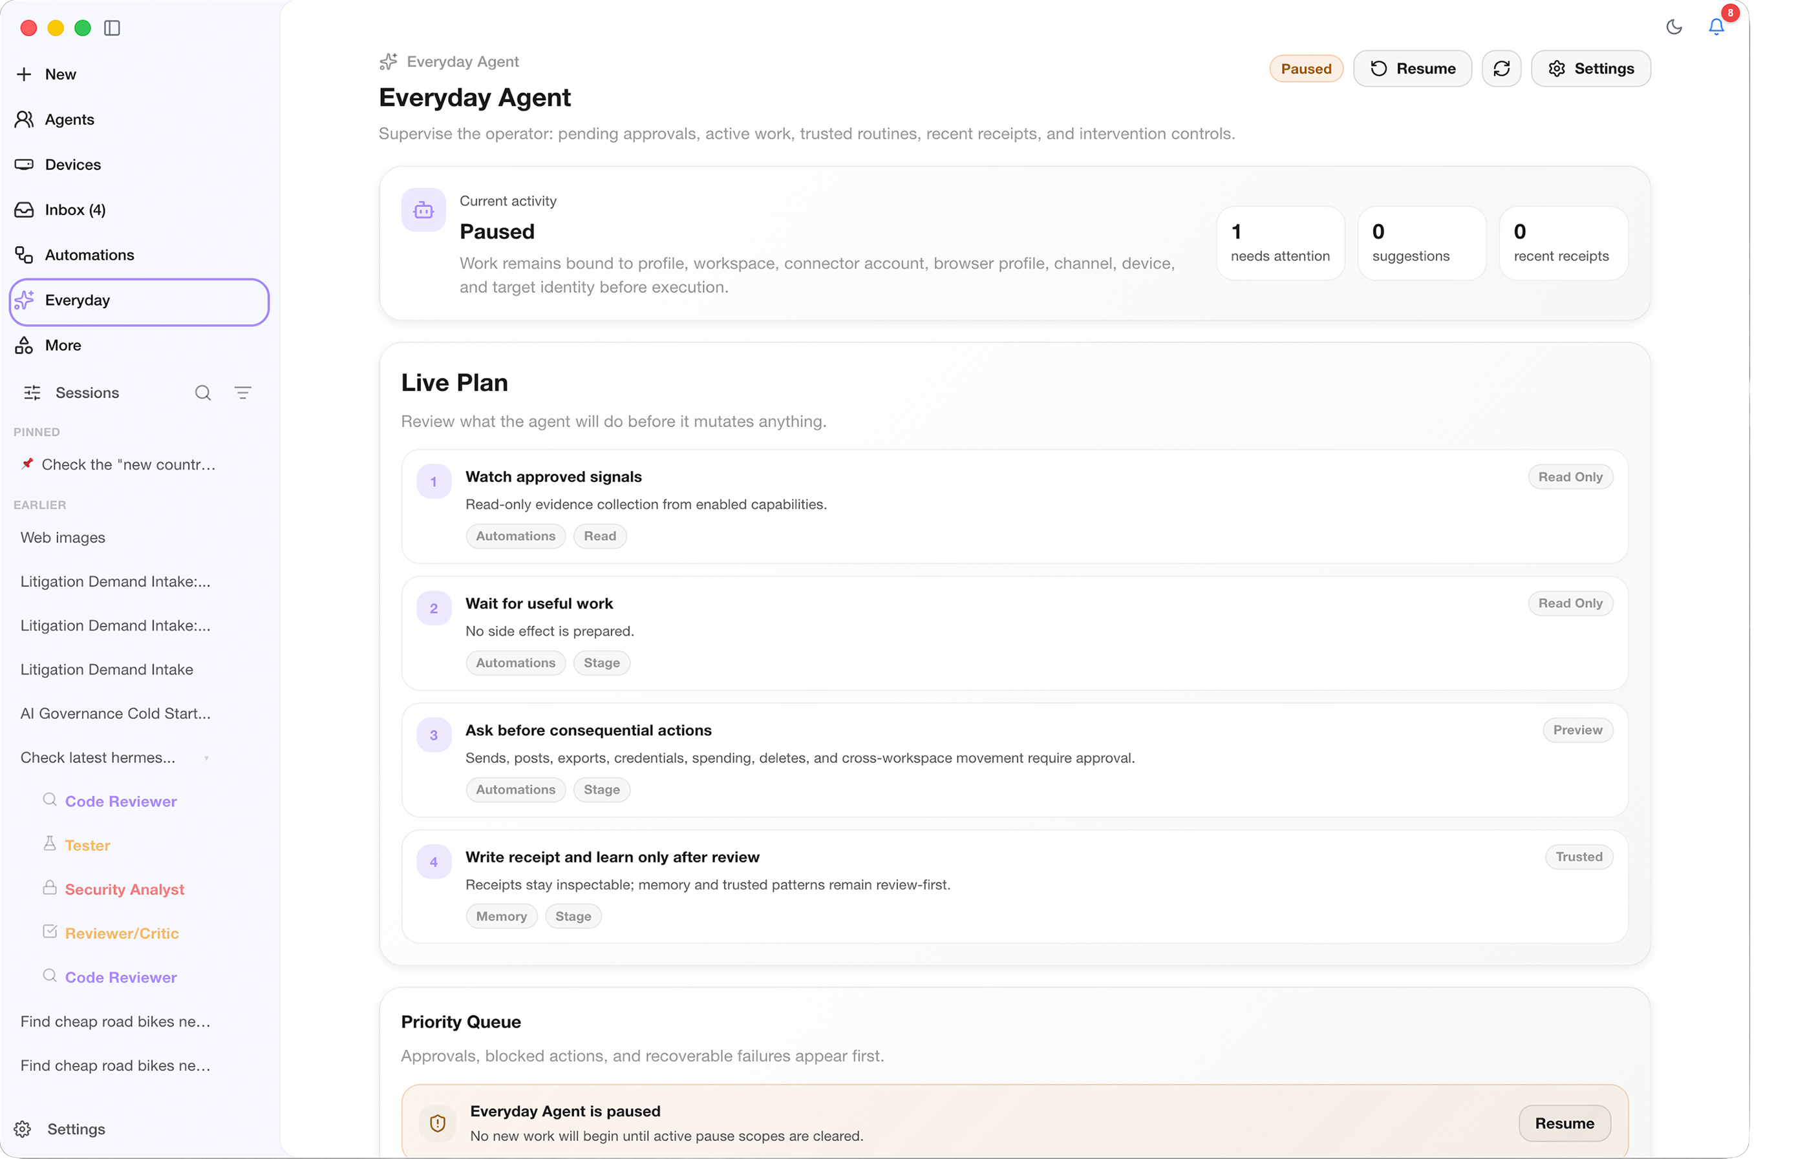Click the robot icon in Current activity
The image size is (1796, 1159).
point(423,210)
